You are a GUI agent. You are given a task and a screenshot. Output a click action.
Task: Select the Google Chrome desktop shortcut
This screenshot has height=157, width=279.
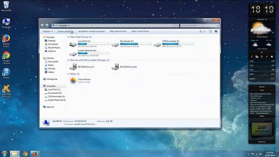pyautogui.click(x=6, y=58)
